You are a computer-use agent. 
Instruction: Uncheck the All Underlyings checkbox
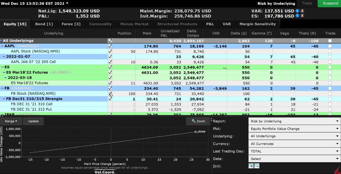(110, 41)
